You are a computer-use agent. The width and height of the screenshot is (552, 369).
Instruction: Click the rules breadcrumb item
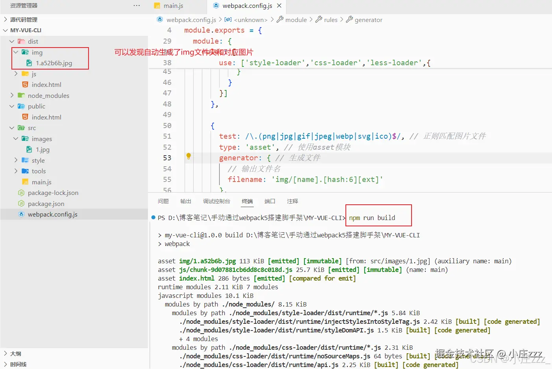[x=331, y=20]
